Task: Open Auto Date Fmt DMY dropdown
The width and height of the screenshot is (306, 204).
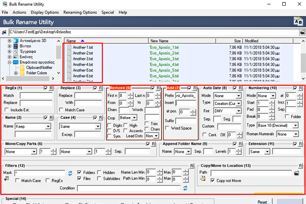Action: (x=239, y=111)
